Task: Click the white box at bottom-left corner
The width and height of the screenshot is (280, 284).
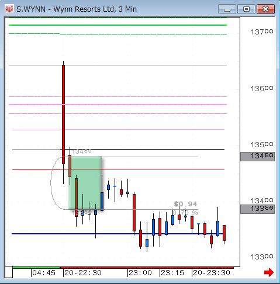Action: pyautogui.click(x=9, y=272)
